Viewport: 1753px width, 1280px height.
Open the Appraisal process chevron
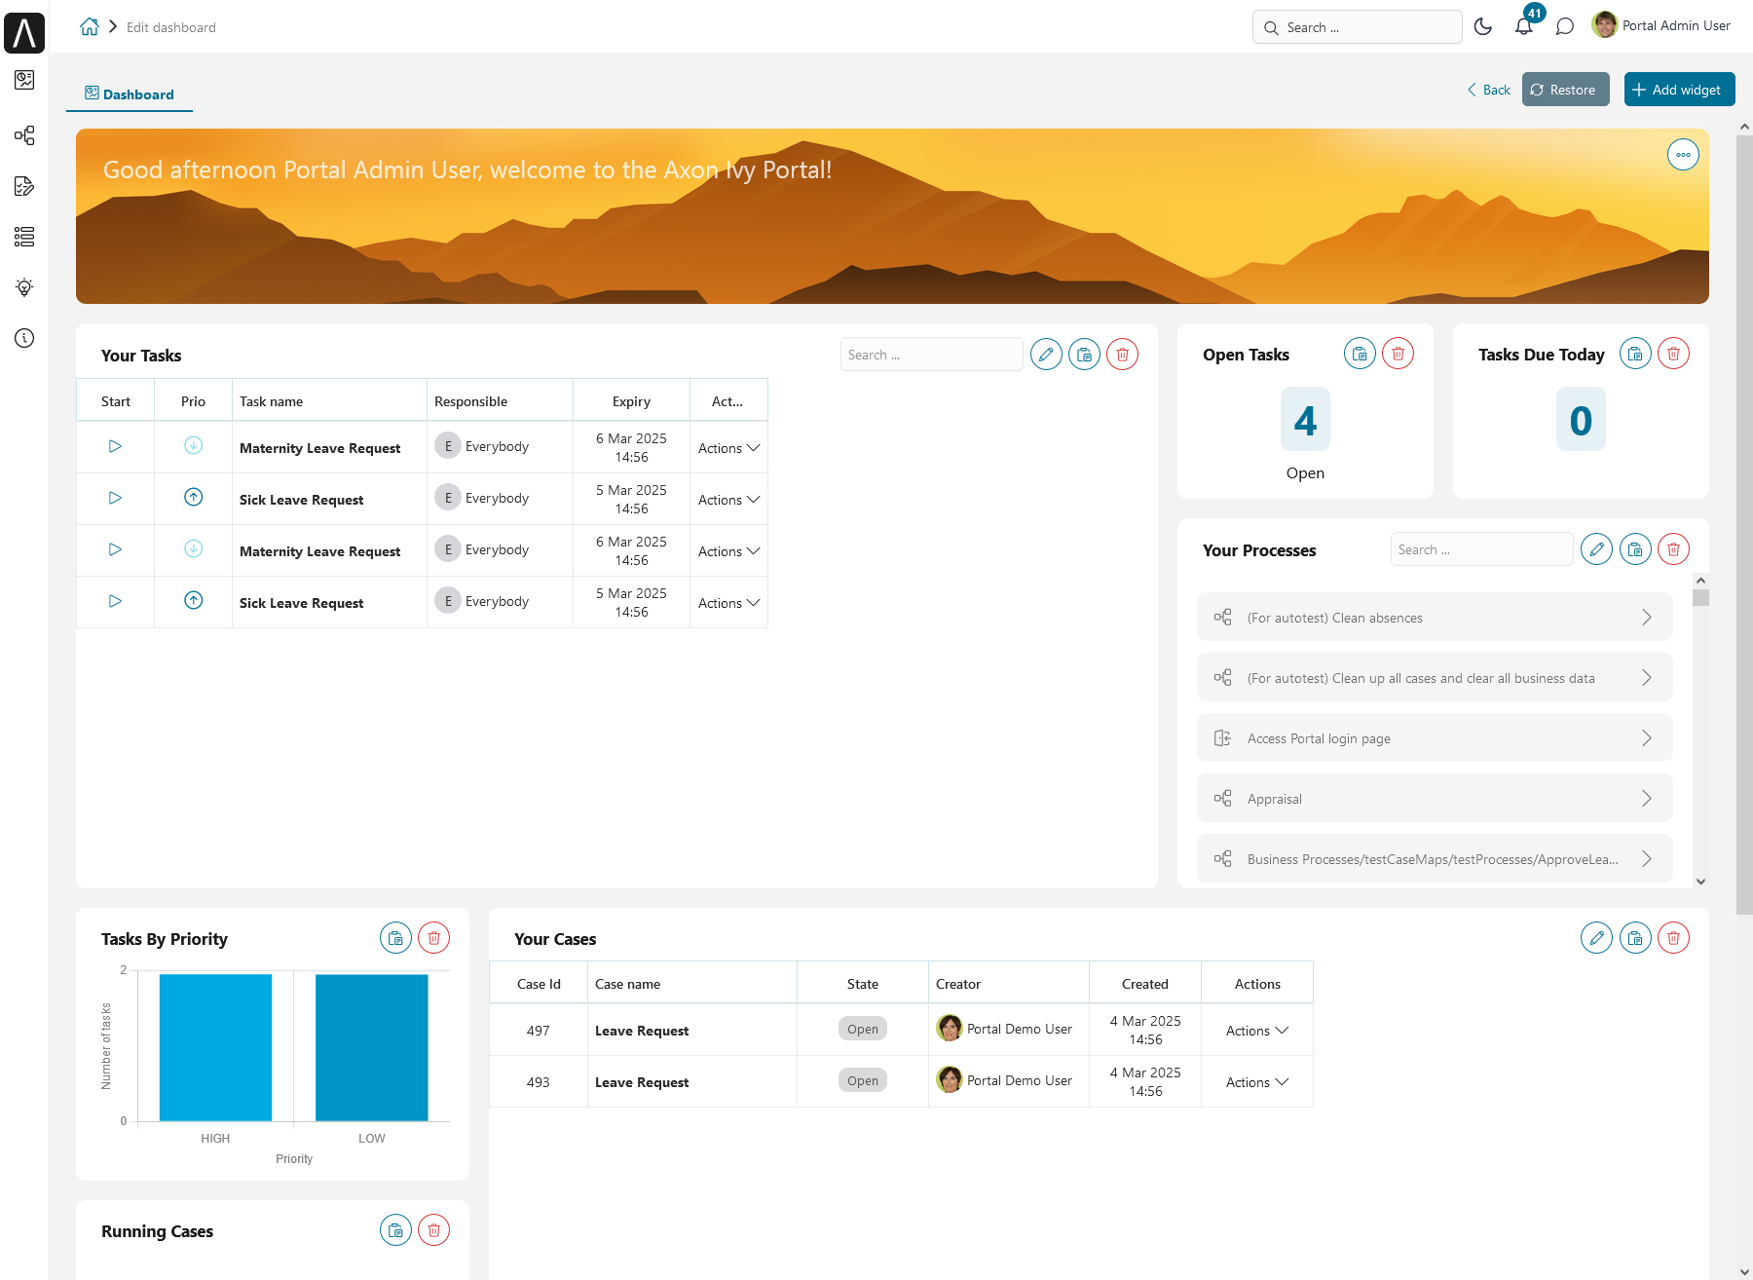click(1647, 799)
